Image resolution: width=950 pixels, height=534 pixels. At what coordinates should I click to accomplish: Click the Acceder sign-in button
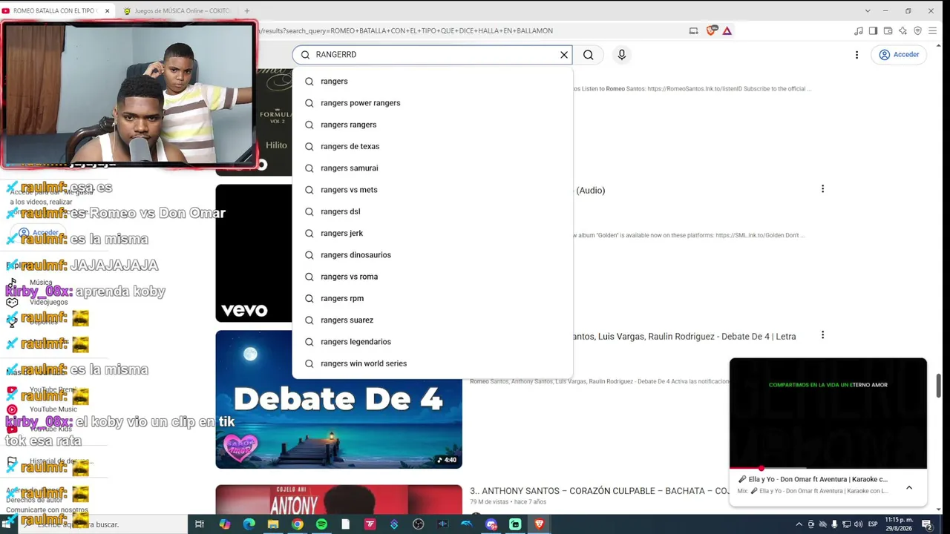click(899, 54)
